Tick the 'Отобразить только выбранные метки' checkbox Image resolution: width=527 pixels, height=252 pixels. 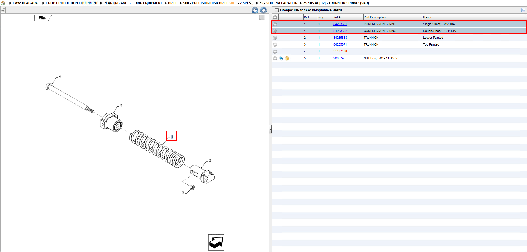[277, 10]
